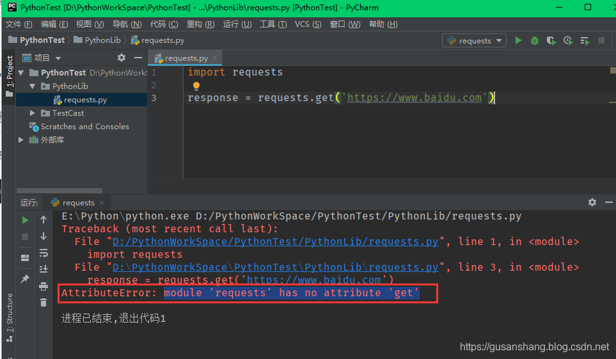Open the 文件 (F) menu
The image size is (616, 359).
[19, 24]
